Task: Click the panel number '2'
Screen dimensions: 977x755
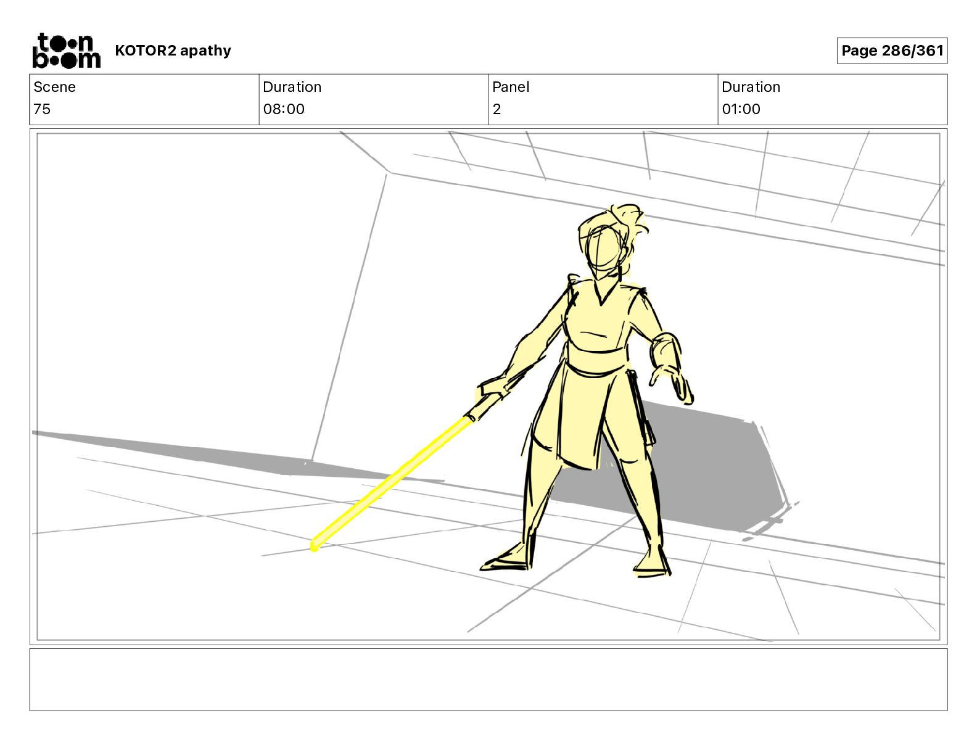Action: [x=497, y=109]
